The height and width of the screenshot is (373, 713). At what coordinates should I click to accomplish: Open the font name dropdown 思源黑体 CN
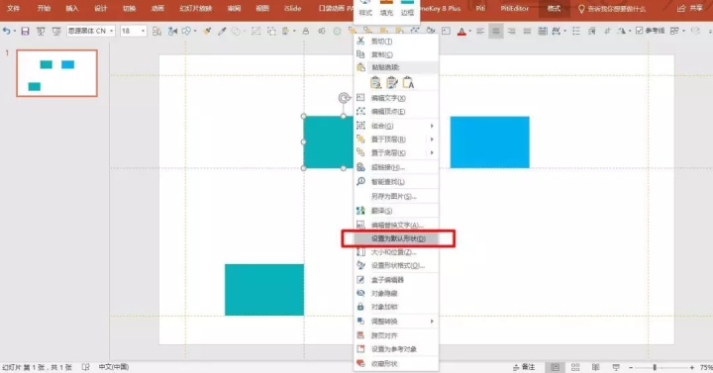pos(112,31)
